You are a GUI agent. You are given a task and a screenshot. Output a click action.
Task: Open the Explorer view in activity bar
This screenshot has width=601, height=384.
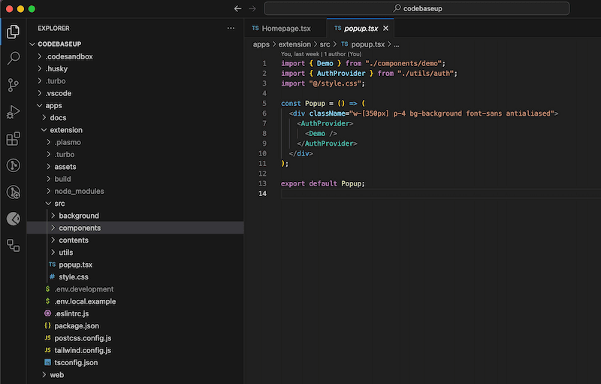(x=13, y=32)
